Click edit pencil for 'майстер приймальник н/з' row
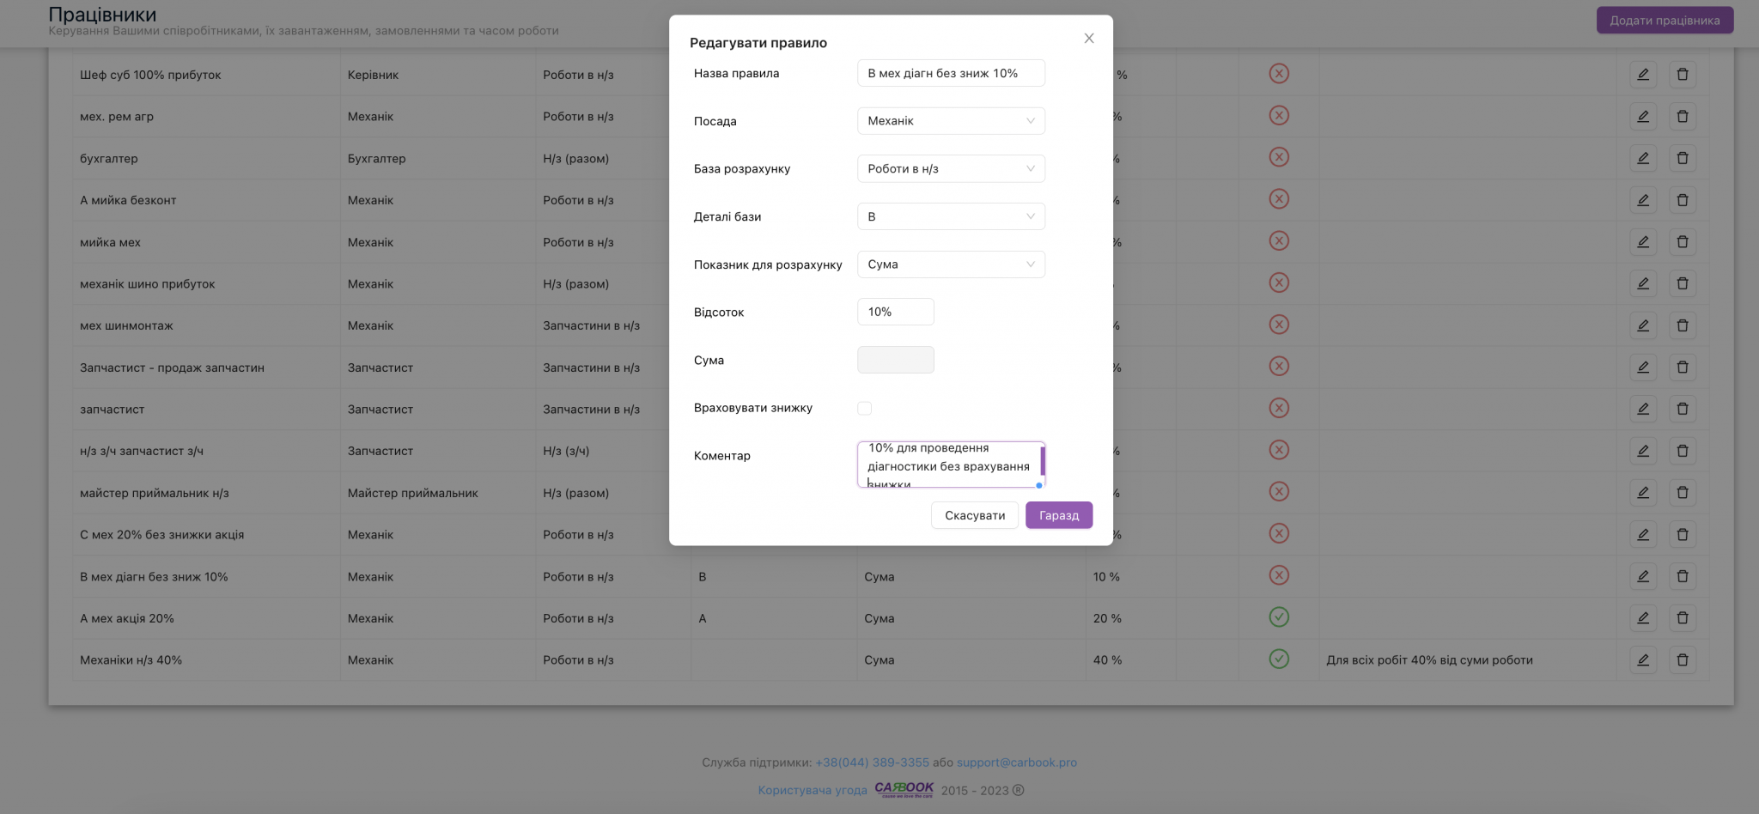The height and width of the screenshot is (814, 1759). point(1642,493)
